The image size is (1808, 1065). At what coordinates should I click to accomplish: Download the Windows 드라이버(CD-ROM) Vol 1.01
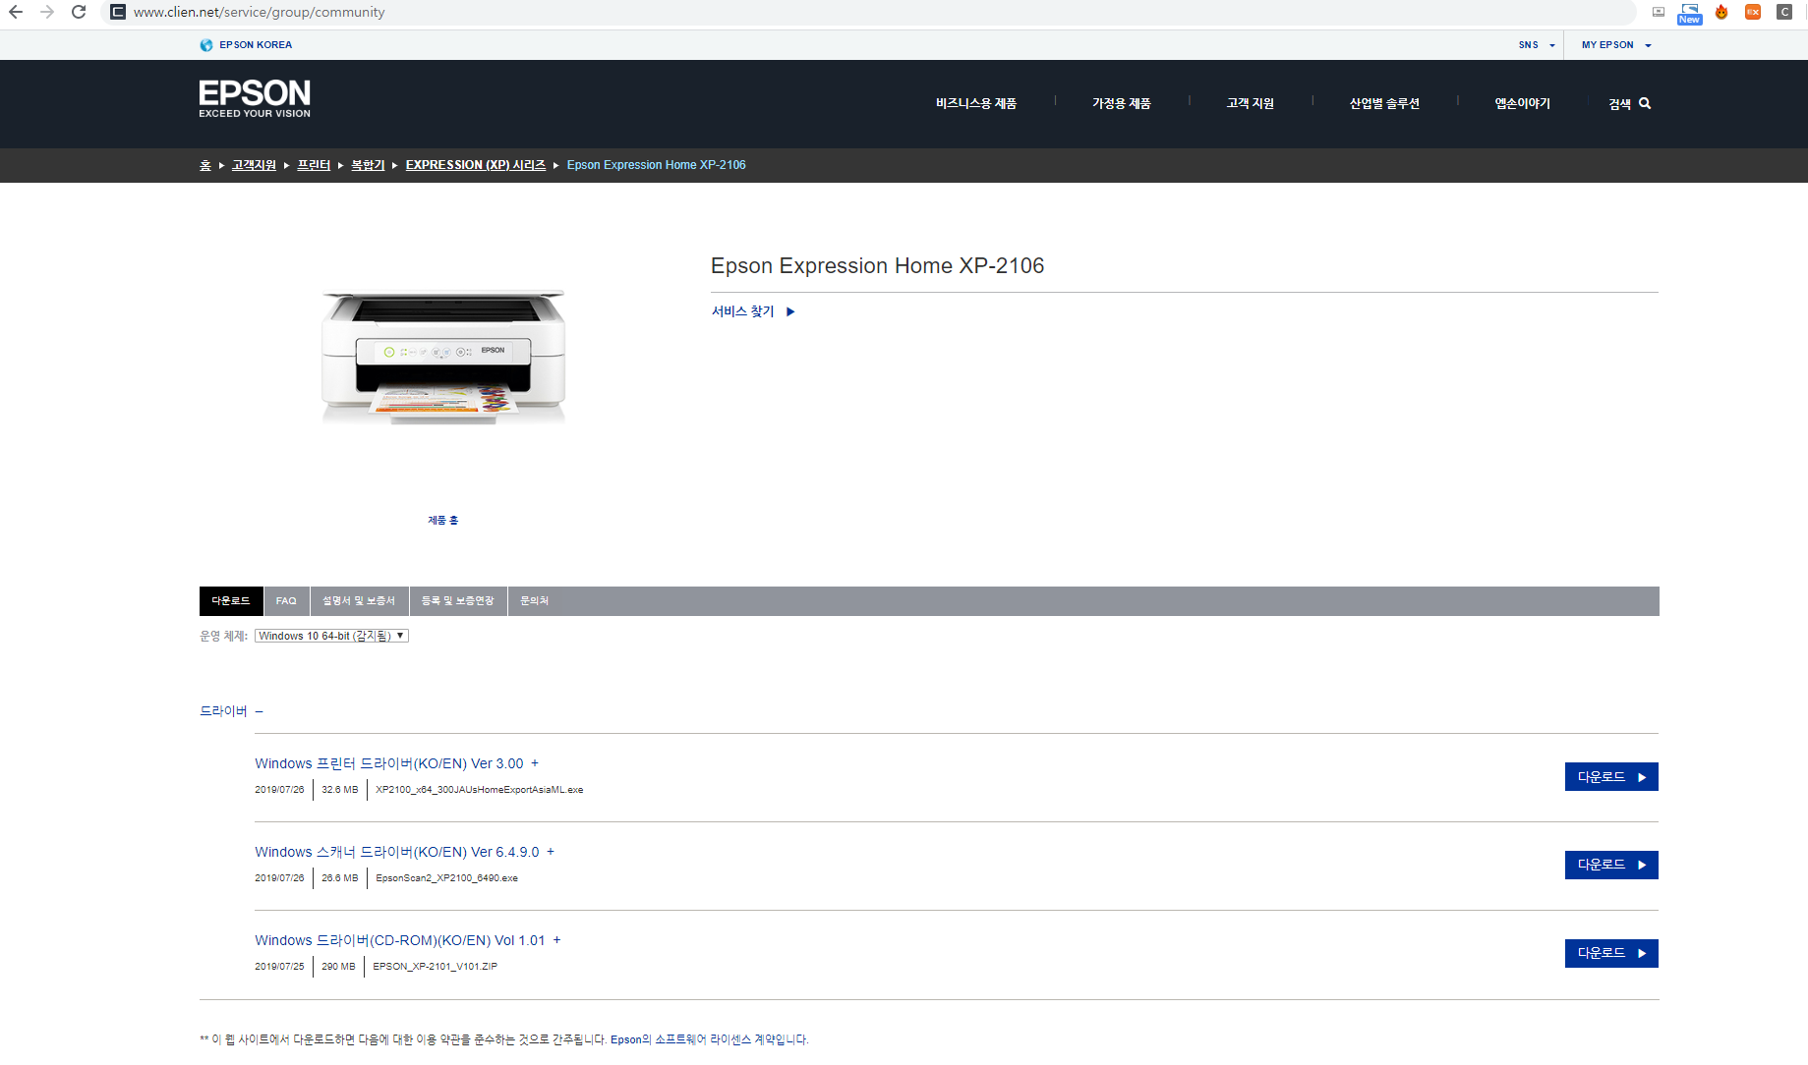pyautogui.click(x=1611, y=953)
